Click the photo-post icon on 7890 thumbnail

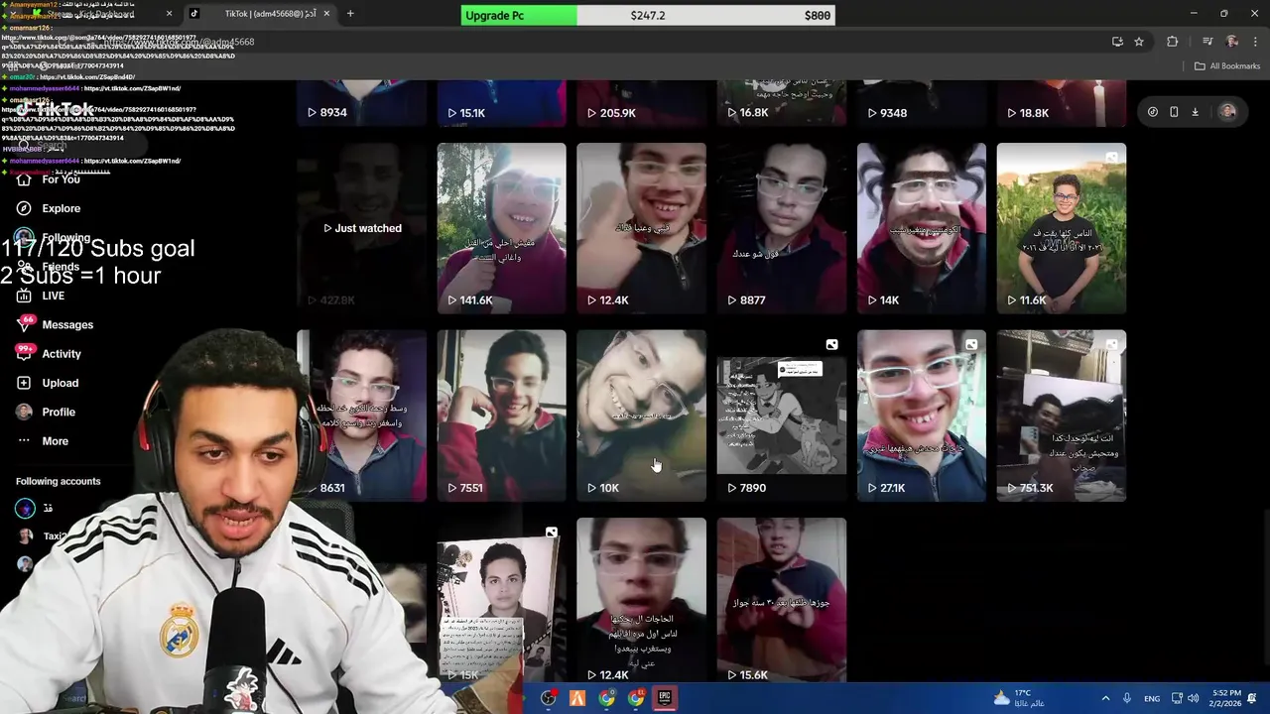click(831, 345)
